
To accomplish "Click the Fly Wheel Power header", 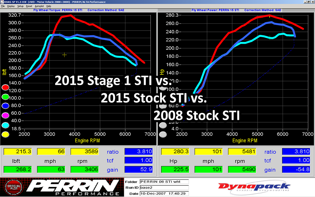I will click(x=215, y=10).
